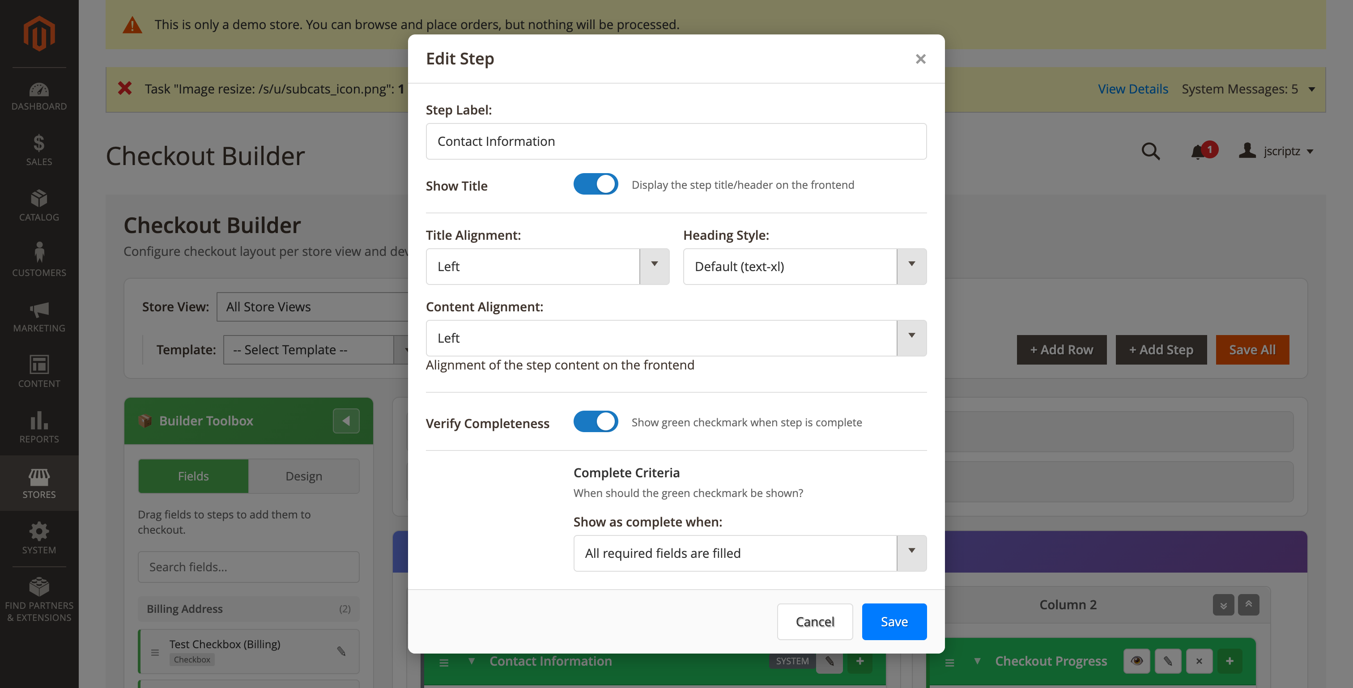Viewport: 1353px width, 688px height.
Task: Edit Checkout Progress using the pencil icon
Action: 1168,661
